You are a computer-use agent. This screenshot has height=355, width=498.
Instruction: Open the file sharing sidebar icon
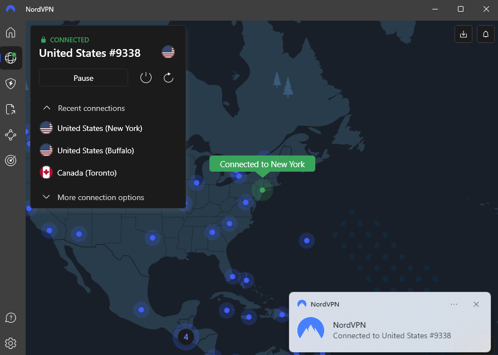pyautogui.click(x=11, y=109)
